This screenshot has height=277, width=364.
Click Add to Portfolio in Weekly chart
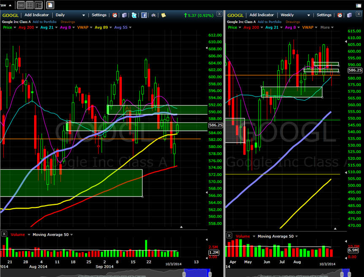tap(270, 22)
